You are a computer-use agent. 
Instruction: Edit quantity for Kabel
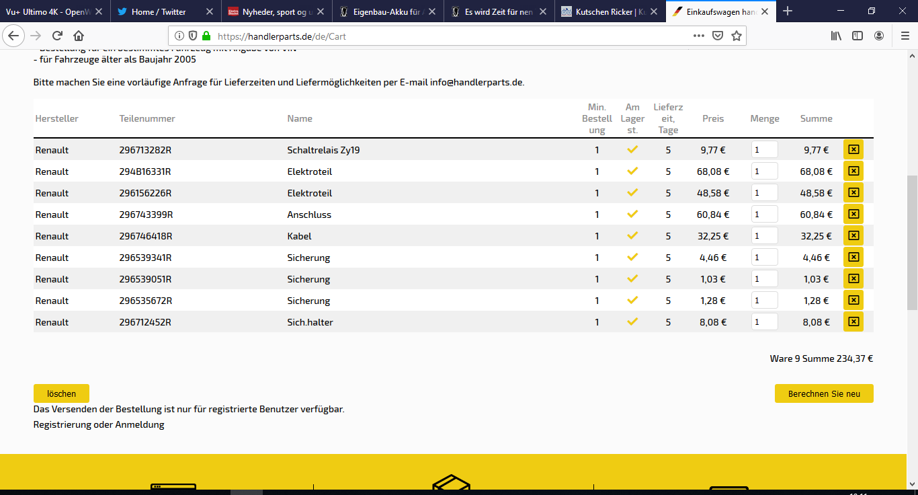765,236
